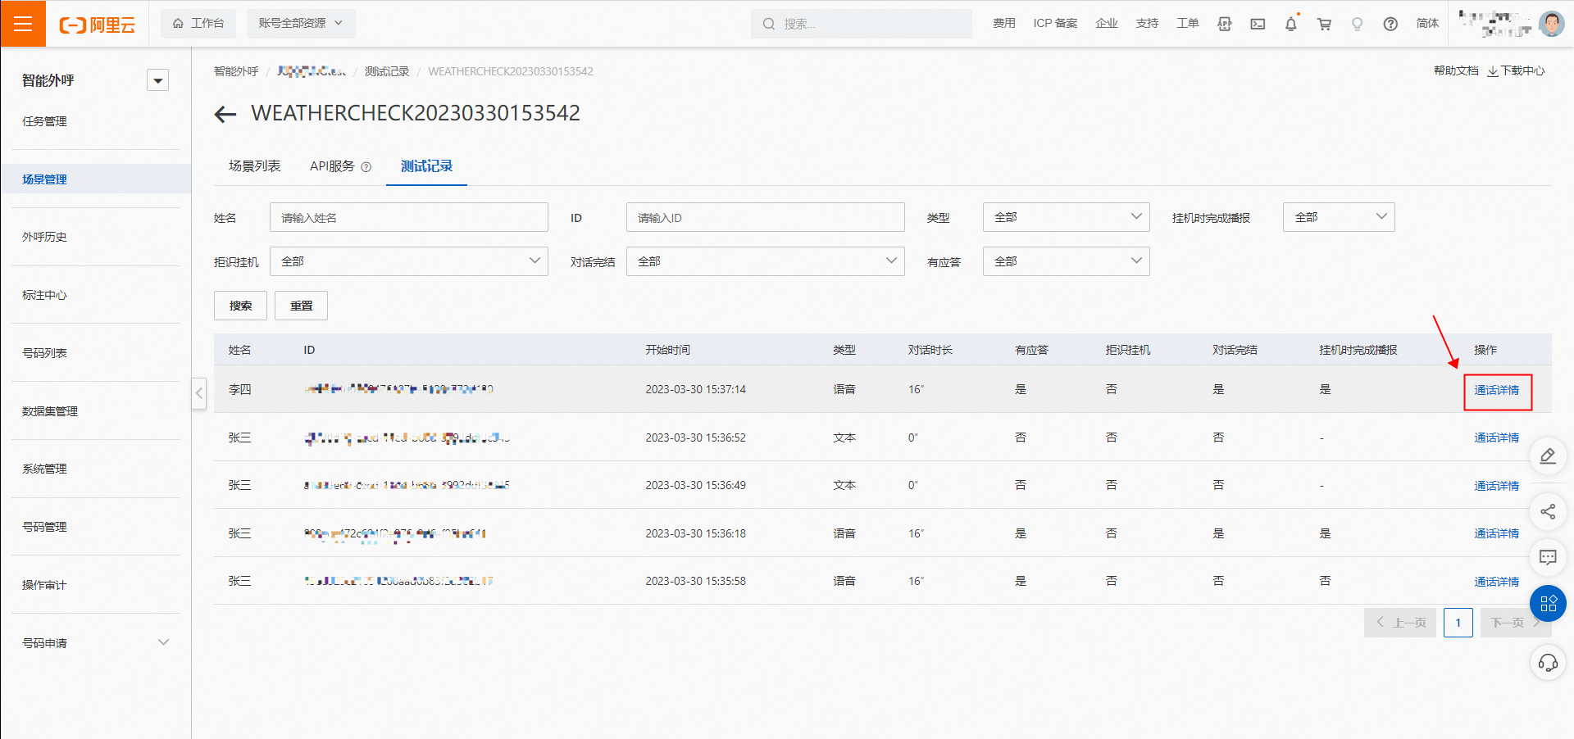Select the 测试记录 tab

click(426, 166)
